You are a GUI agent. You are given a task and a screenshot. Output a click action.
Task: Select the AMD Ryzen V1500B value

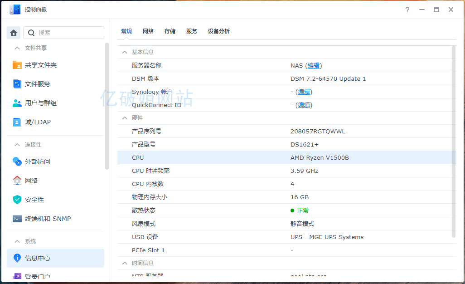click(x=320, y=157)
